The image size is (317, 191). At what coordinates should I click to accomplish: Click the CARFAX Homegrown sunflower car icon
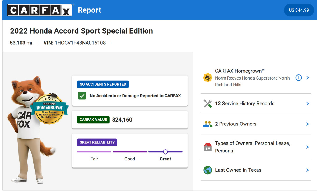pyautogui.click(x=208, y=78)
